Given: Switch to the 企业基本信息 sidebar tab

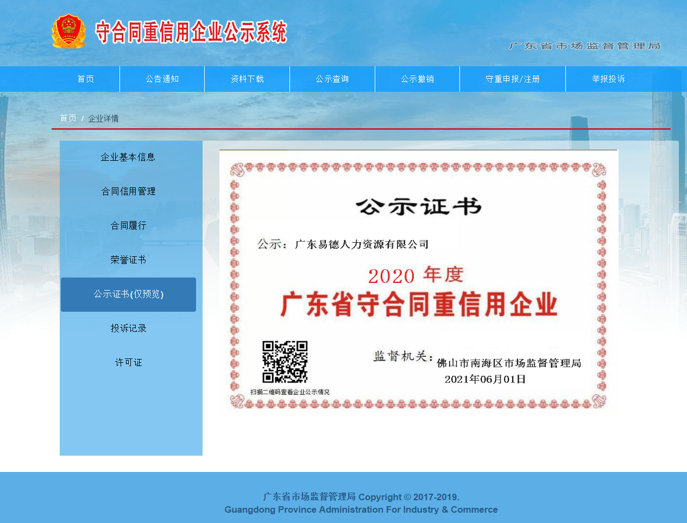Looking at the screenshot, I should [x=128, y=157].
